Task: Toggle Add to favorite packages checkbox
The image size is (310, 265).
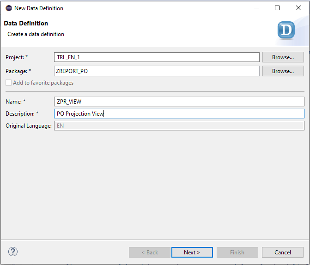Action: click(x=8, y=82)
